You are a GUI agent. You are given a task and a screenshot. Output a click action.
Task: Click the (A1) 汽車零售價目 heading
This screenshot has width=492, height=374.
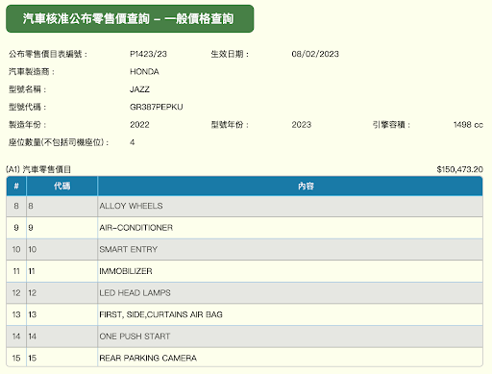[38, 169]
